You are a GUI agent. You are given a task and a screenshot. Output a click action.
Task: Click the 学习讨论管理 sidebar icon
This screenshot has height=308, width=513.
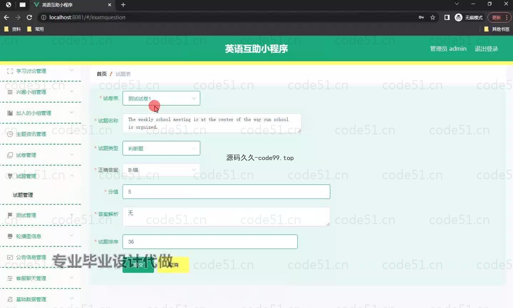coord(10,71)
